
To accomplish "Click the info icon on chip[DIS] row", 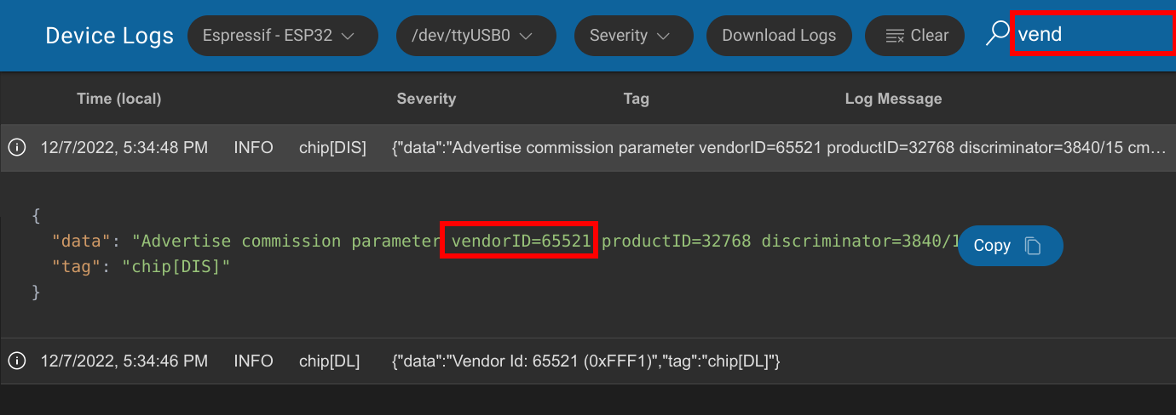I will pyautogui.click(x=16, y=148).
